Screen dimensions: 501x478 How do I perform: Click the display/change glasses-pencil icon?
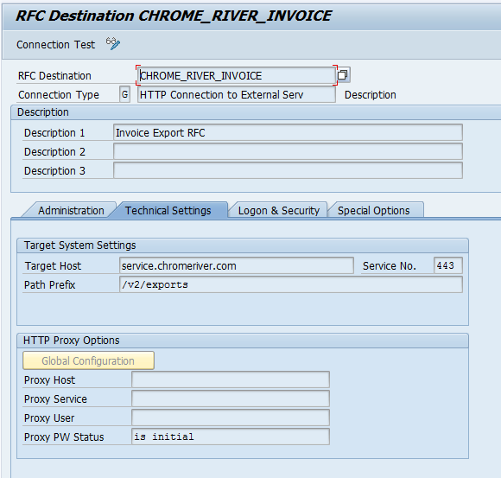pos(113,44)
